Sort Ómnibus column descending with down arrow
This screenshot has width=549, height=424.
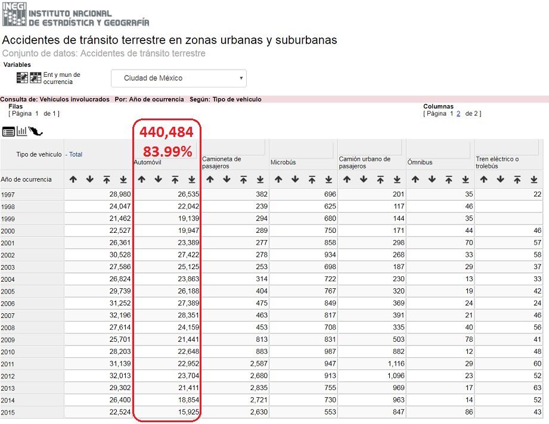tap(432, 179)
